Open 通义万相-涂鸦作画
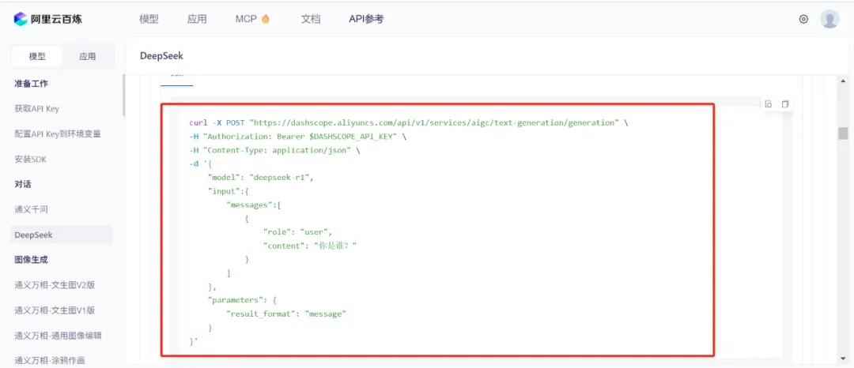Screen dimensions: 854x368 [50, 360]
